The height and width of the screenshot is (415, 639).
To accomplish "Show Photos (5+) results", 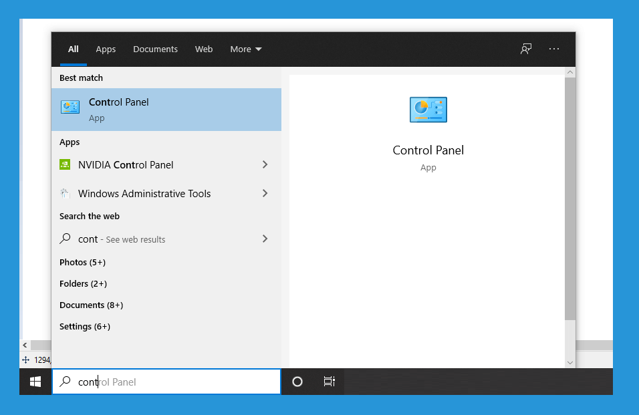I will pyautogui.click(x=82, y=262).
